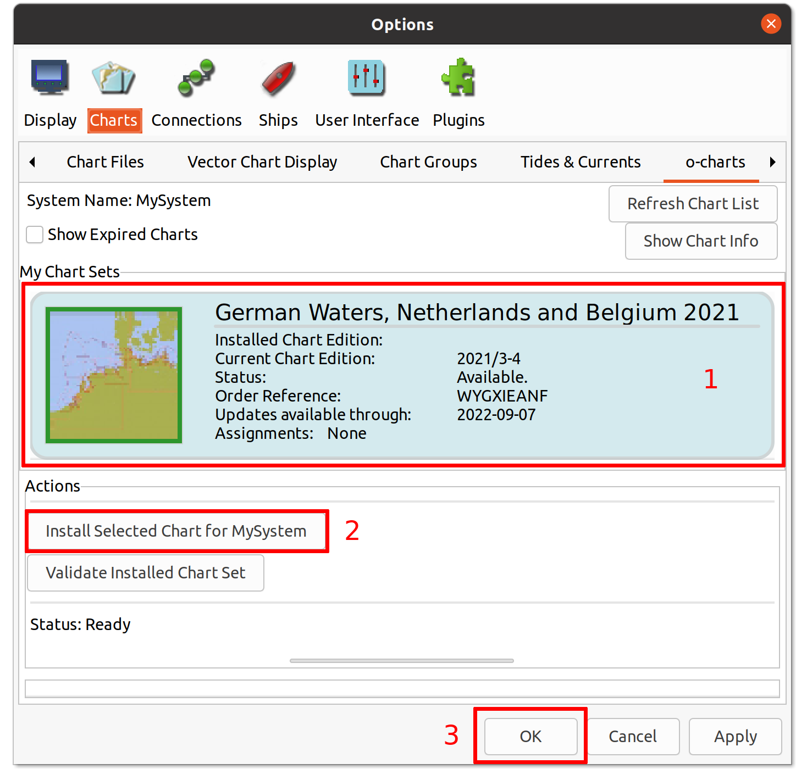Screen dimensions: 807x780
Task: Switch to the Chart Files tab
Action: coord(105,162)
